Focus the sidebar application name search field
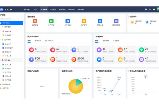This screenshot has height=106, width=159. [x=11, y=19]
